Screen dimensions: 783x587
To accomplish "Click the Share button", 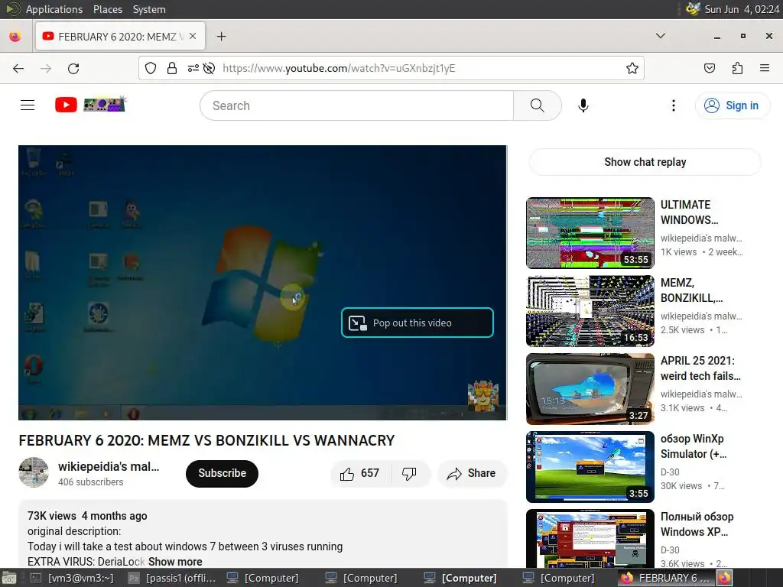I will click(x=472, y=473).
